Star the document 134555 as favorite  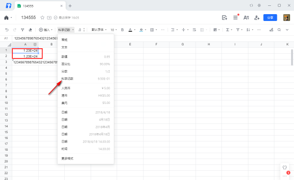tap(42, 18)
